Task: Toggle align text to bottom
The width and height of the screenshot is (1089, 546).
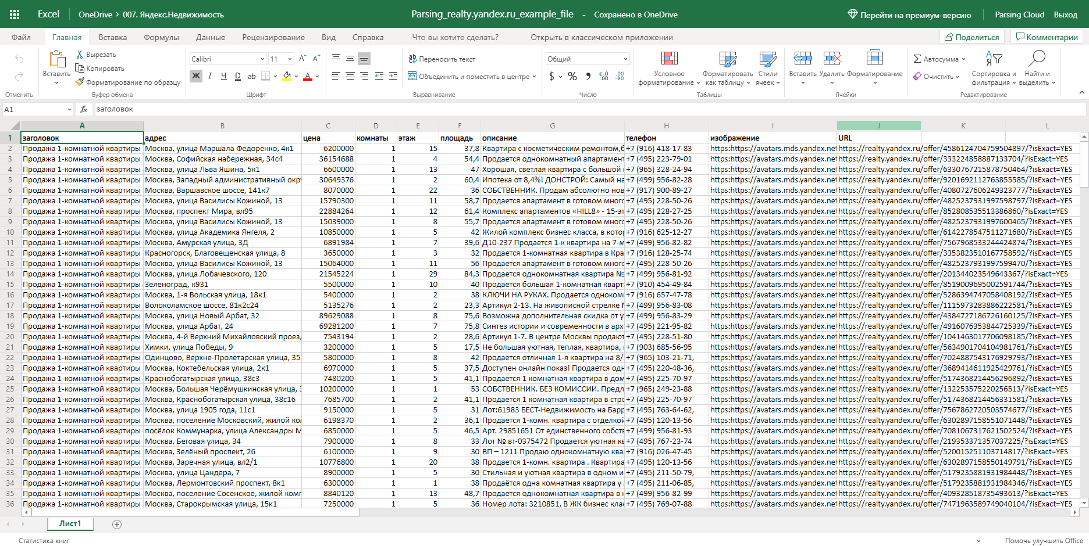Action: [364, 59]
